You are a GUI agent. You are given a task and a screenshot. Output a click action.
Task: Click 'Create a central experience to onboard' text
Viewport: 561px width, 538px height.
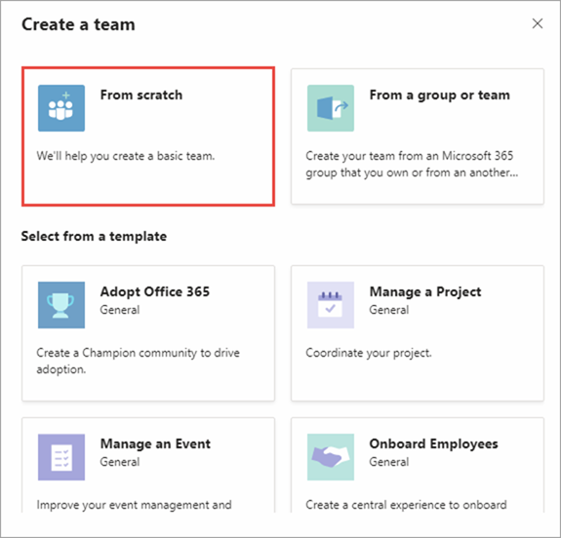click(x=406, y=505)
